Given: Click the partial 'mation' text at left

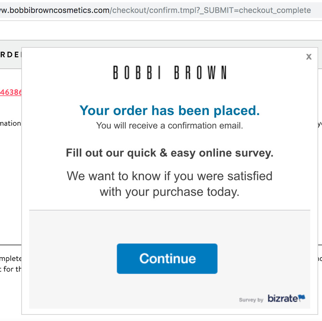Looking at the screenshot, I should click(10, 123).
